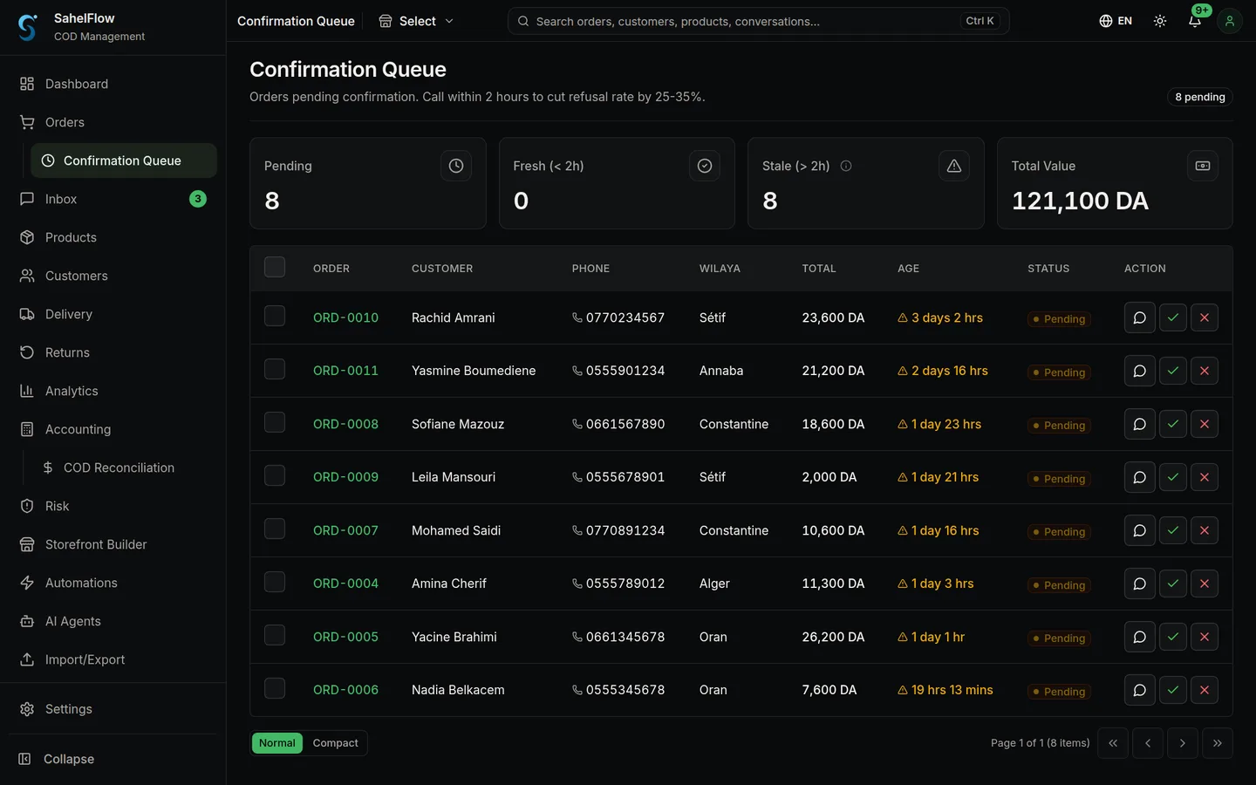The image size is (1256, 785).
Task: Tick the checkbox for order ORD-0006
Action: click(275, 688)
